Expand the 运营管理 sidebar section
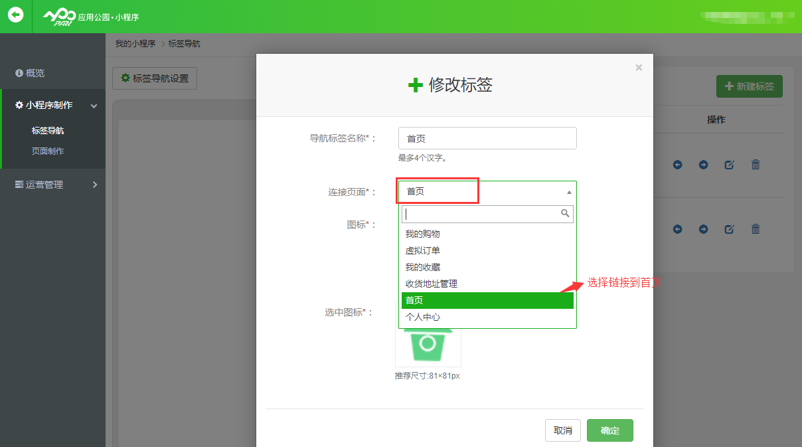 pyautogui.click(x=53, y=185)
